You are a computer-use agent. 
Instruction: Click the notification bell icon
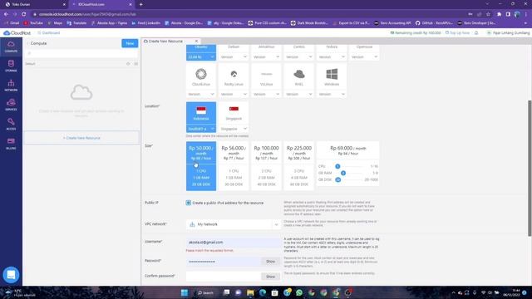[x=476, y=33]
